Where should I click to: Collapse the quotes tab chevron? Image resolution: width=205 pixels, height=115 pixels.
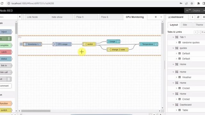point(173,48)
